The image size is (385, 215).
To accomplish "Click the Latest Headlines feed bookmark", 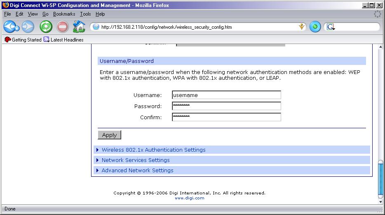I will [x=63, y=40].
